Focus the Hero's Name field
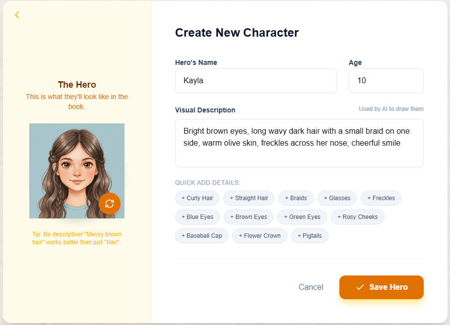Image resolution: width=450 pixels, height=325 pixels. (256, 80)
